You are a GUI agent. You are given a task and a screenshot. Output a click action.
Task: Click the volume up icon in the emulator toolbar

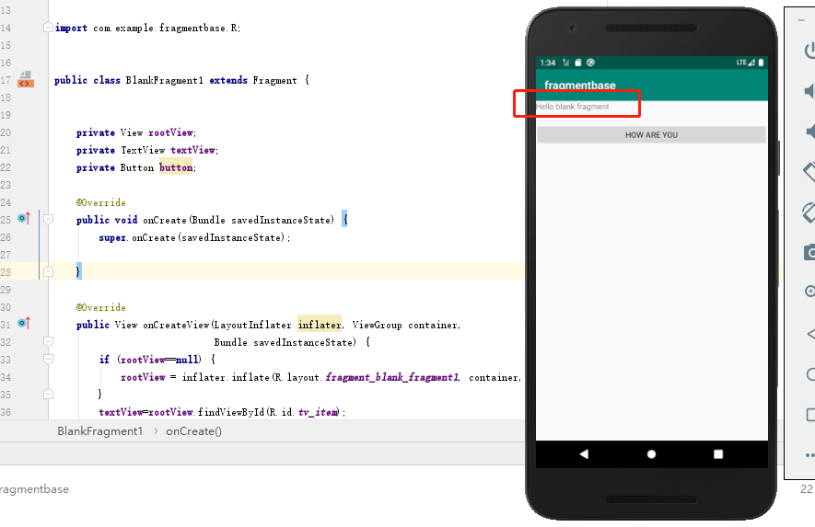(809, 91)
